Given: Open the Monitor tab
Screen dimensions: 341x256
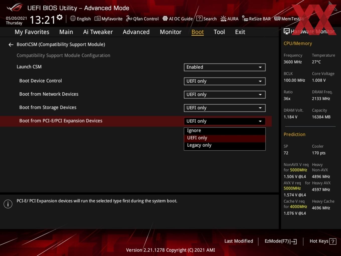Looking at the screenshot, I should tap(171, 32).
